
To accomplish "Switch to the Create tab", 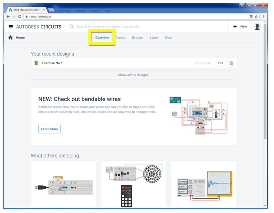I will coord(120,38).
